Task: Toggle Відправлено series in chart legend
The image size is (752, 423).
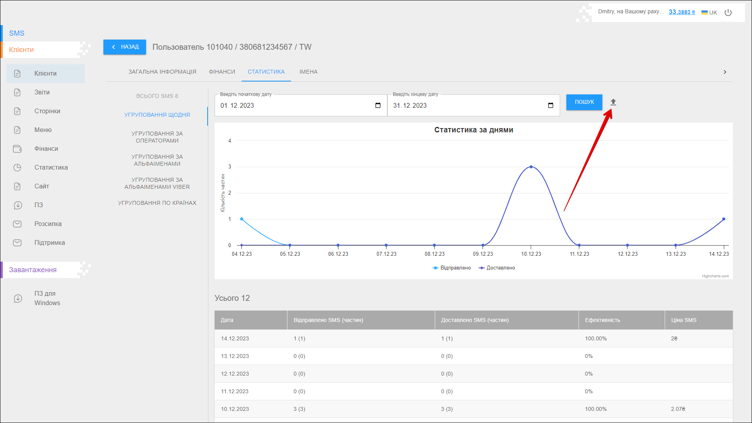Action: click(x=452, y=268)
